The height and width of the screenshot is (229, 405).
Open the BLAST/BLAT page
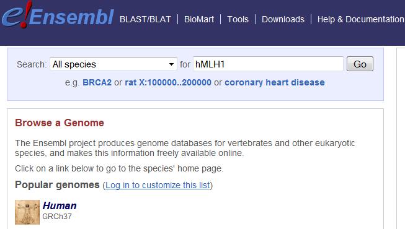pos(145,19)
